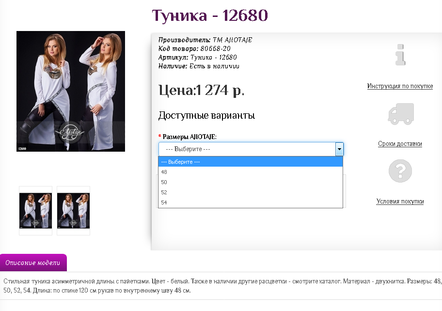Choose the highlighted '--- Выберите ---' list option
This screenshot has height=311, width=442.
[x=250, y=162]
